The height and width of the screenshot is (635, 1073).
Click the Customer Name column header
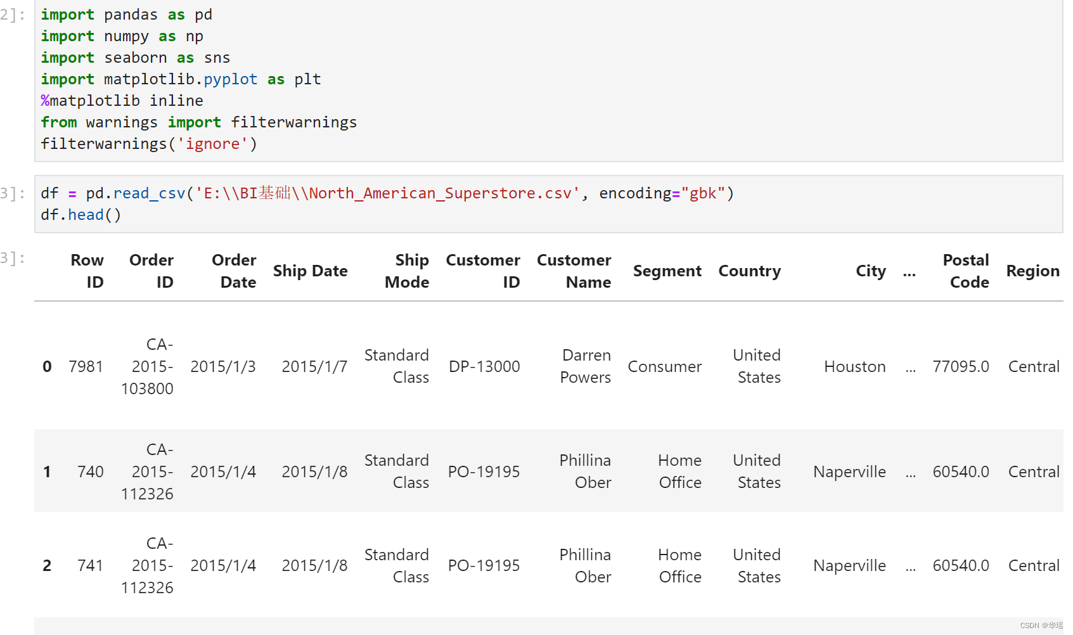point(574,271)
